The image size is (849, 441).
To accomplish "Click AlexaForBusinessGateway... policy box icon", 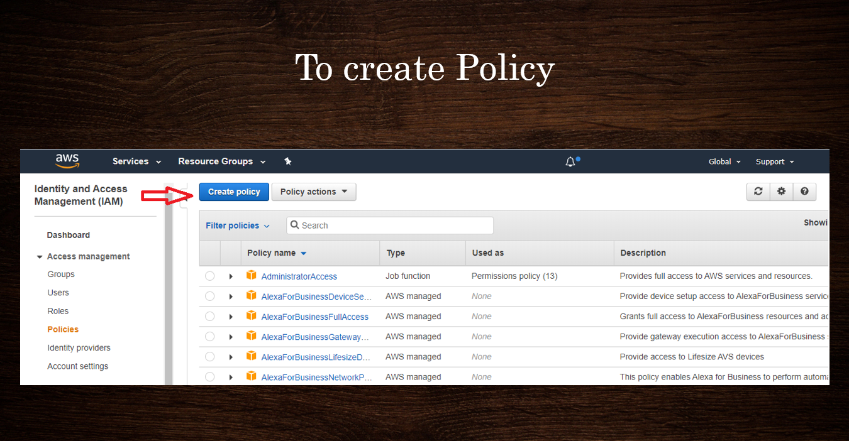I will 252,335.
